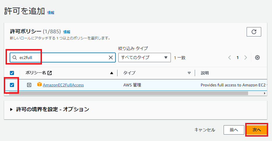Viewport: 272px width, 141px height.
Task: Open table preferences gear icon
Action: (257, 58)
